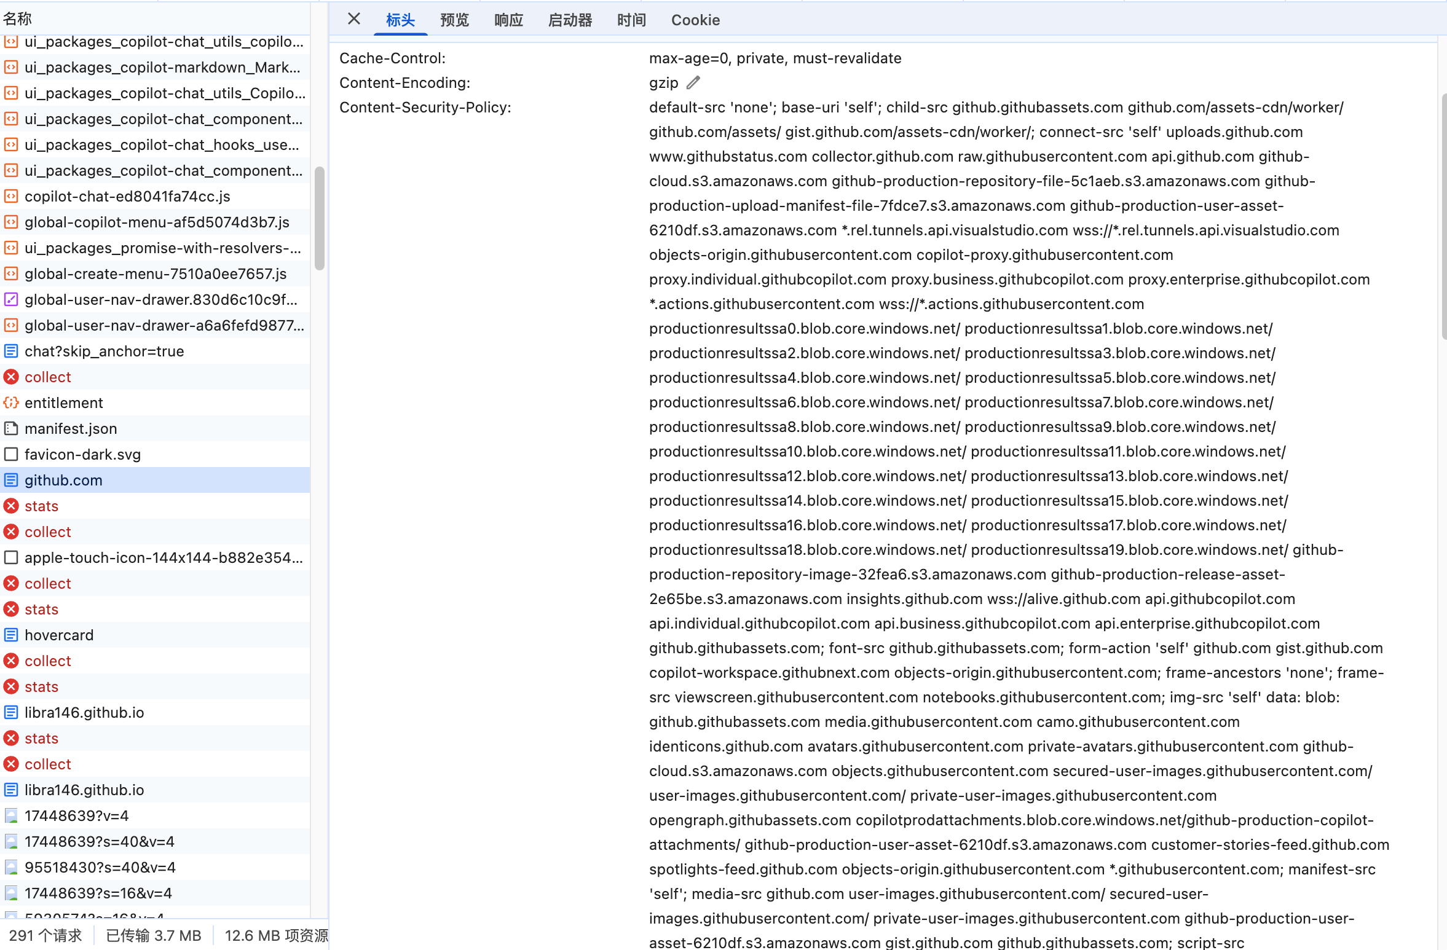Open the 响应 tab

click(x=508, y=20)
